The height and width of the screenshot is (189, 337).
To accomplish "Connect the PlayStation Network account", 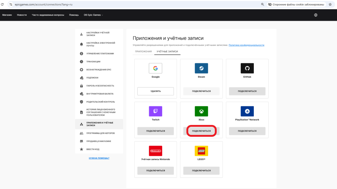I will coord(247,131).
